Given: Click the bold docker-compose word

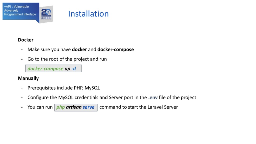Looking at the screenshot, I should pyautogui.click(x=115, y=49).
